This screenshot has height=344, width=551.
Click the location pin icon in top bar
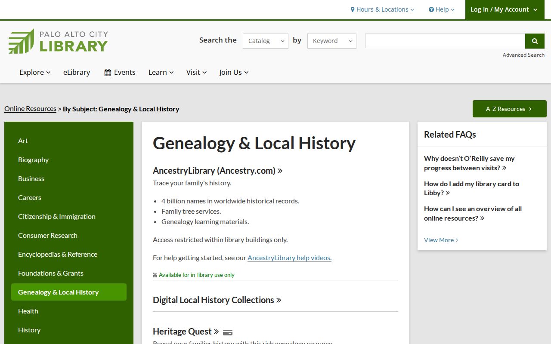[353, 9]
